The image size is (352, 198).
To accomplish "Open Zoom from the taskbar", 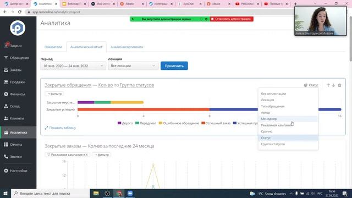I will (130, 194).
